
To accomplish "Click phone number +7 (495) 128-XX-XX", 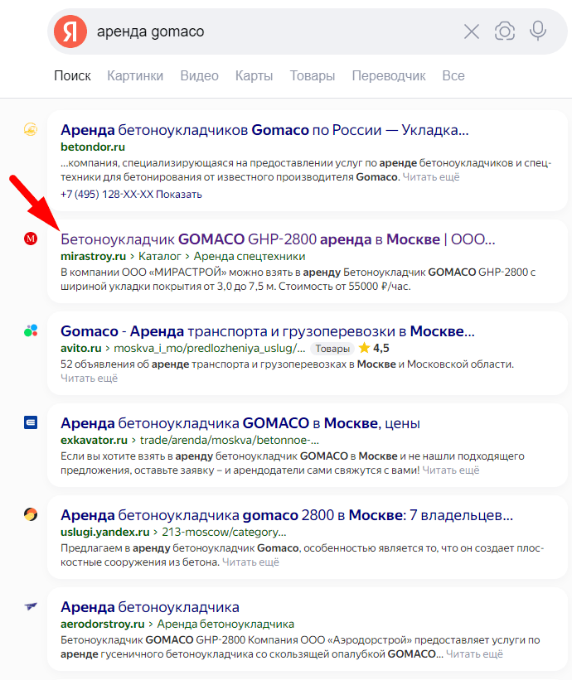I will coord(107,195).
